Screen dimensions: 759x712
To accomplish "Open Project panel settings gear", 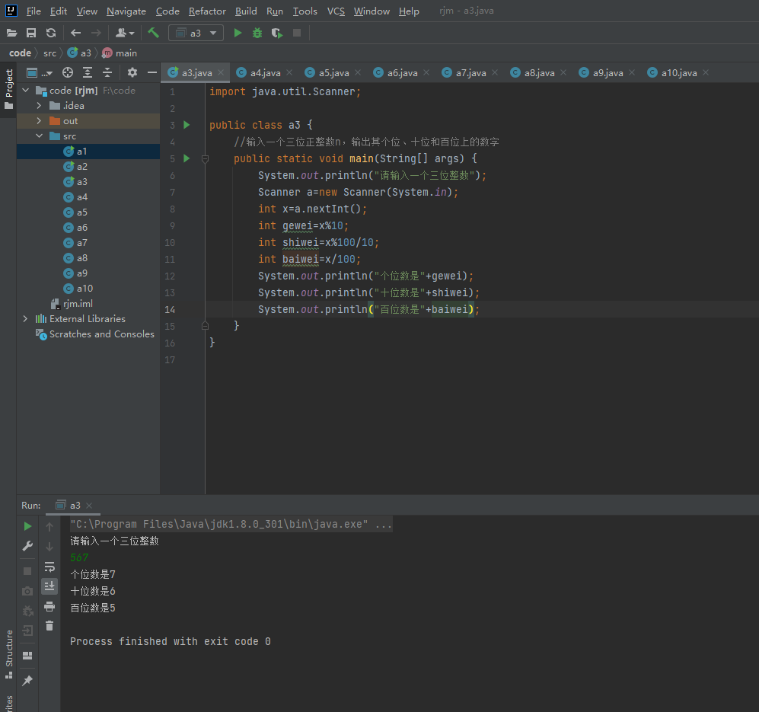I will click(x=132, y=72).
